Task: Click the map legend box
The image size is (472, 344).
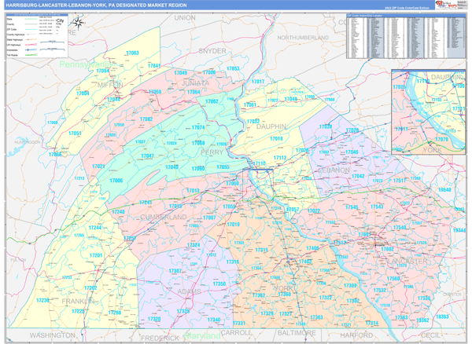Action: pyautogui.click(x=37, y=35)
